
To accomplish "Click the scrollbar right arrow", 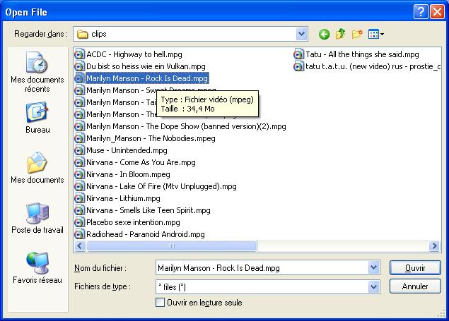I will click(434, 246).
